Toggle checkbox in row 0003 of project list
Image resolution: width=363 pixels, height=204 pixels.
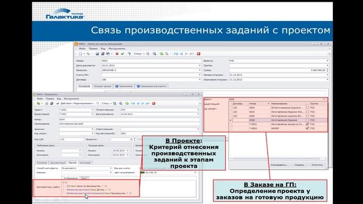(307, 112)
